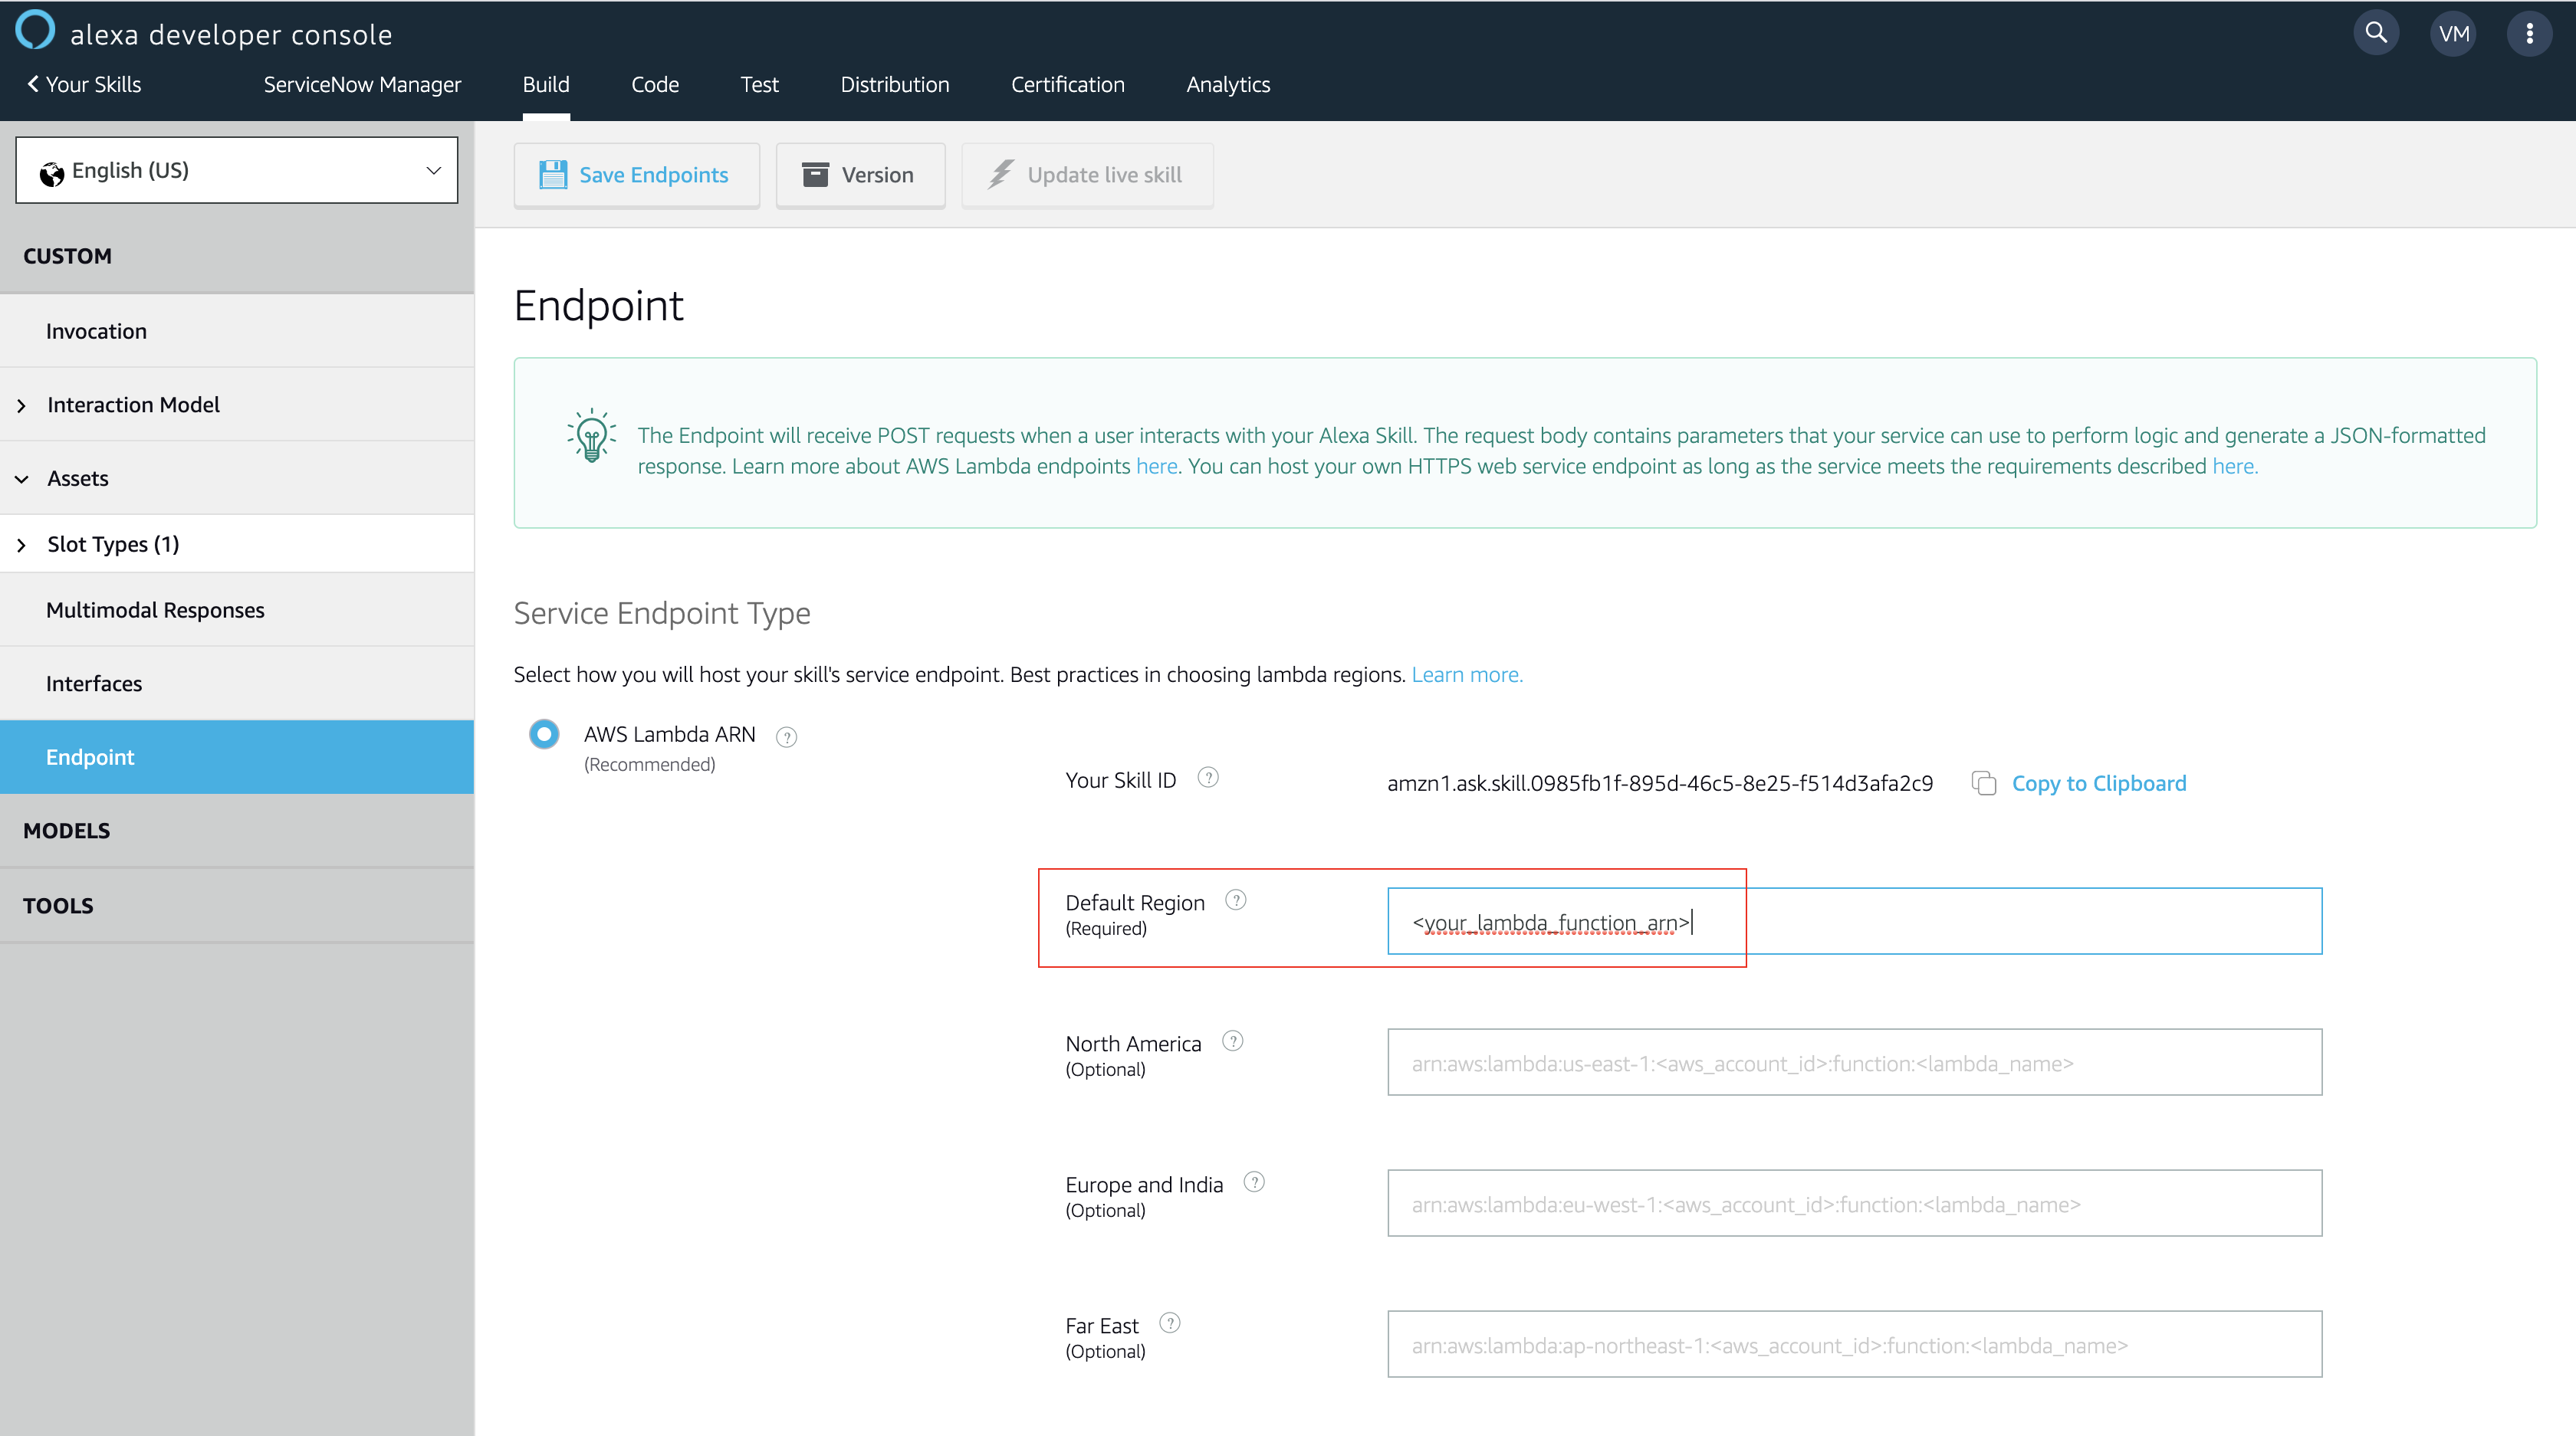Open Interfaces in the sidebar

237,684
